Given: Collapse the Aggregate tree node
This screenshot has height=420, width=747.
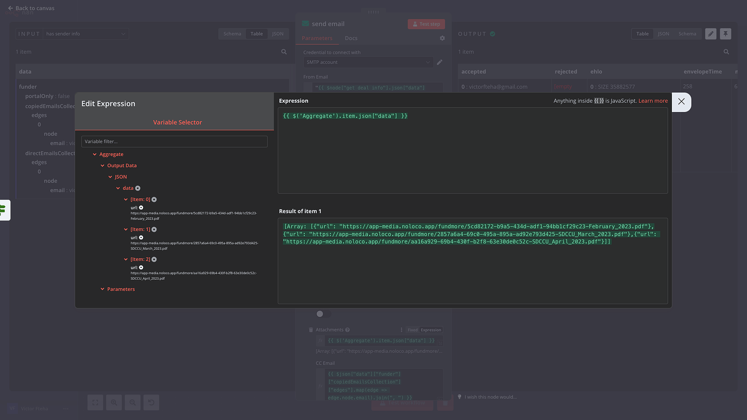Looking at the screenshot, I should tap(95, 155).
